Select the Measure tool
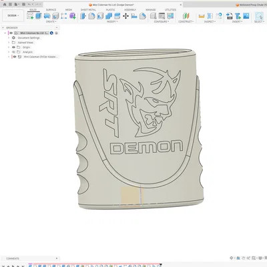267x267 pixels. (x=202, y=16)
